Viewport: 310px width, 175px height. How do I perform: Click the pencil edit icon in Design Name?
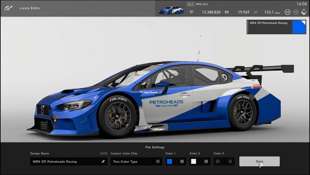point(103,161)
